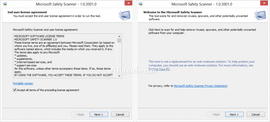This screenshot has width=270, height=122.
Task: Close the license agreement window
Action: pos(128,3)
